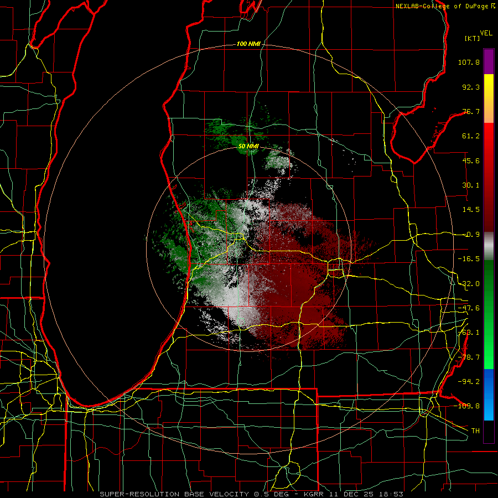Screen dimensions: 498x498
Task: Click the 92.3 velocity scale value
Action: (x=471, y=87)
